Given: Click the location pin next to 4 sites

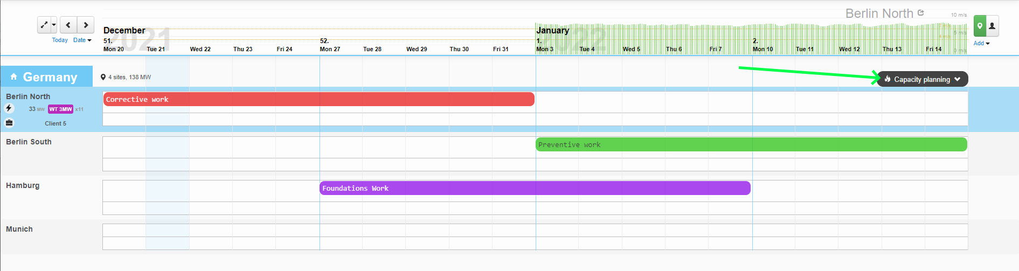Looking at the screenshot, I should tap(103, 77).
